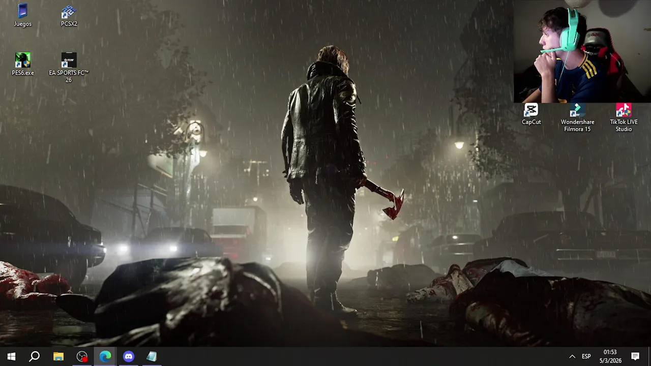The height and width of the screenshot is (366, 651).
Task: Launch the PCSX2 emulator desktop icon
Action: coord(69,15)
